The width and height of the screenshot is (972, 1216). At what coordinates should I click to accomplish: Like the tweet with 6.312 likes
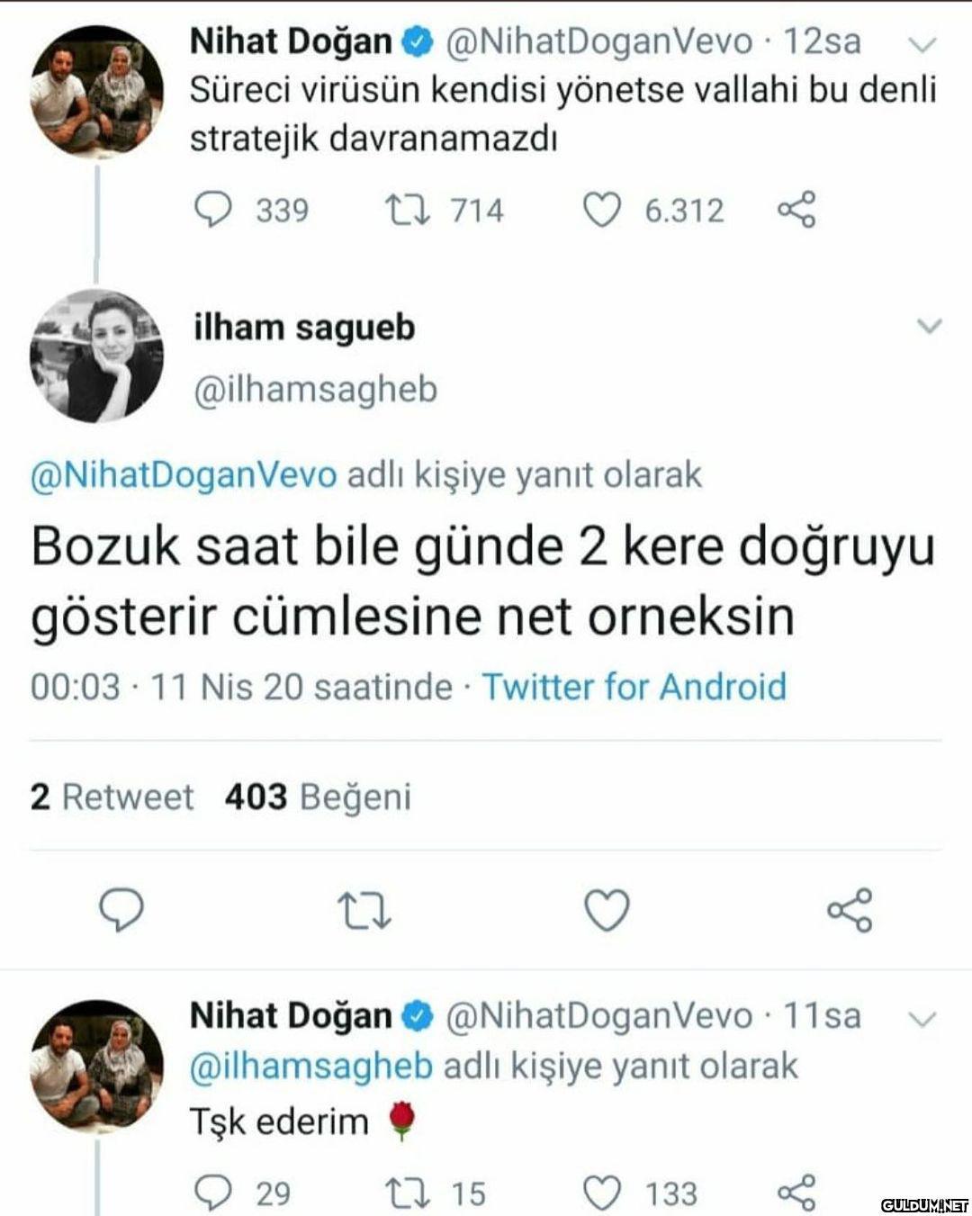point(603,211)
